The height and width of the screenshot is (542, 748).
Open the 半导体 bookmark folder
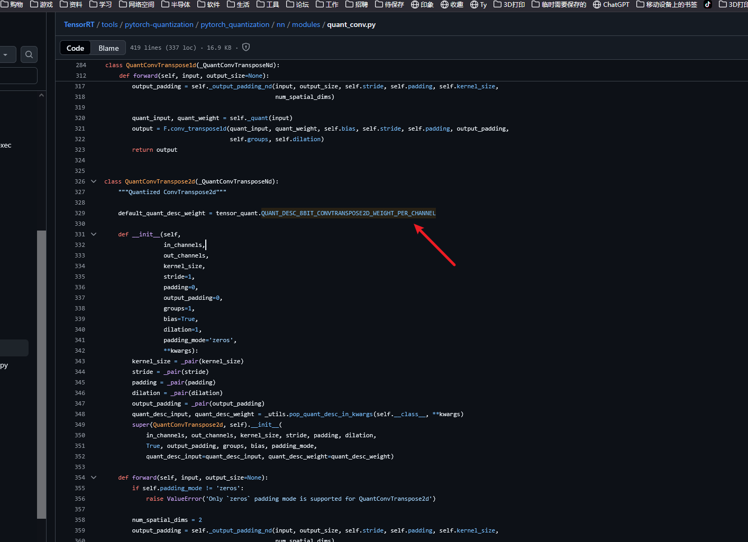(176, 5)
